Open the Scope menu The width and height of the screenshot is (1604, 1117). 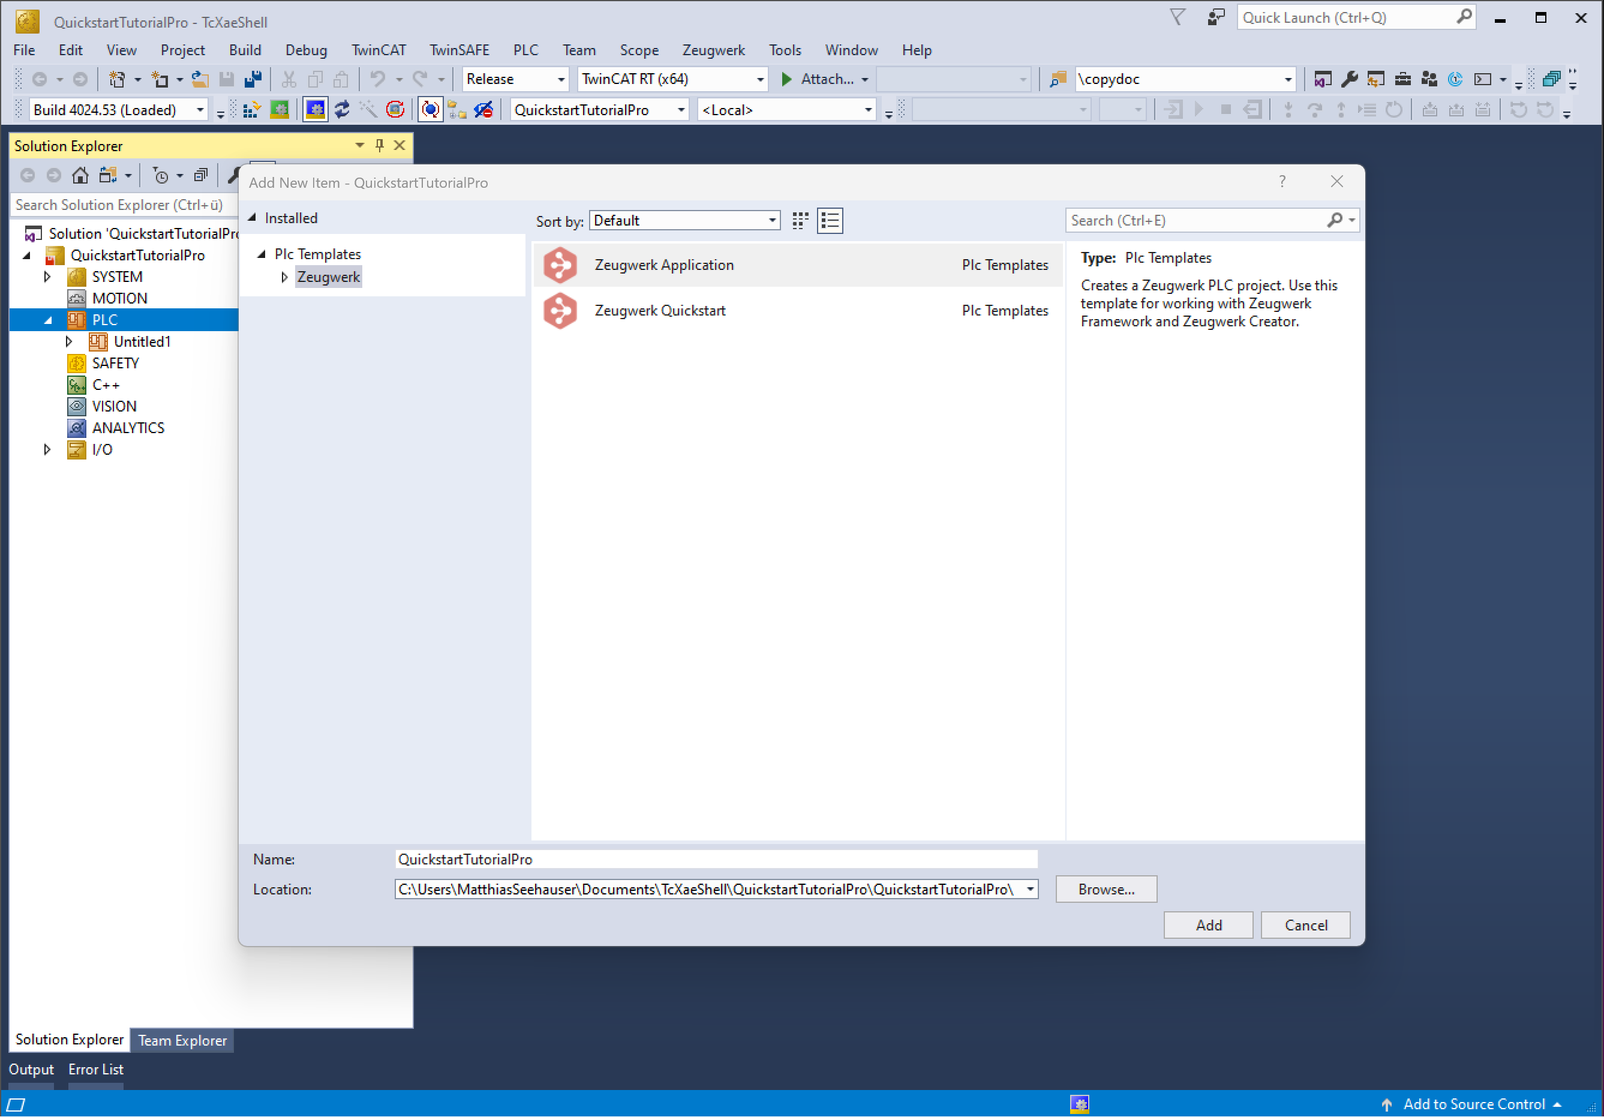(638, 50)
